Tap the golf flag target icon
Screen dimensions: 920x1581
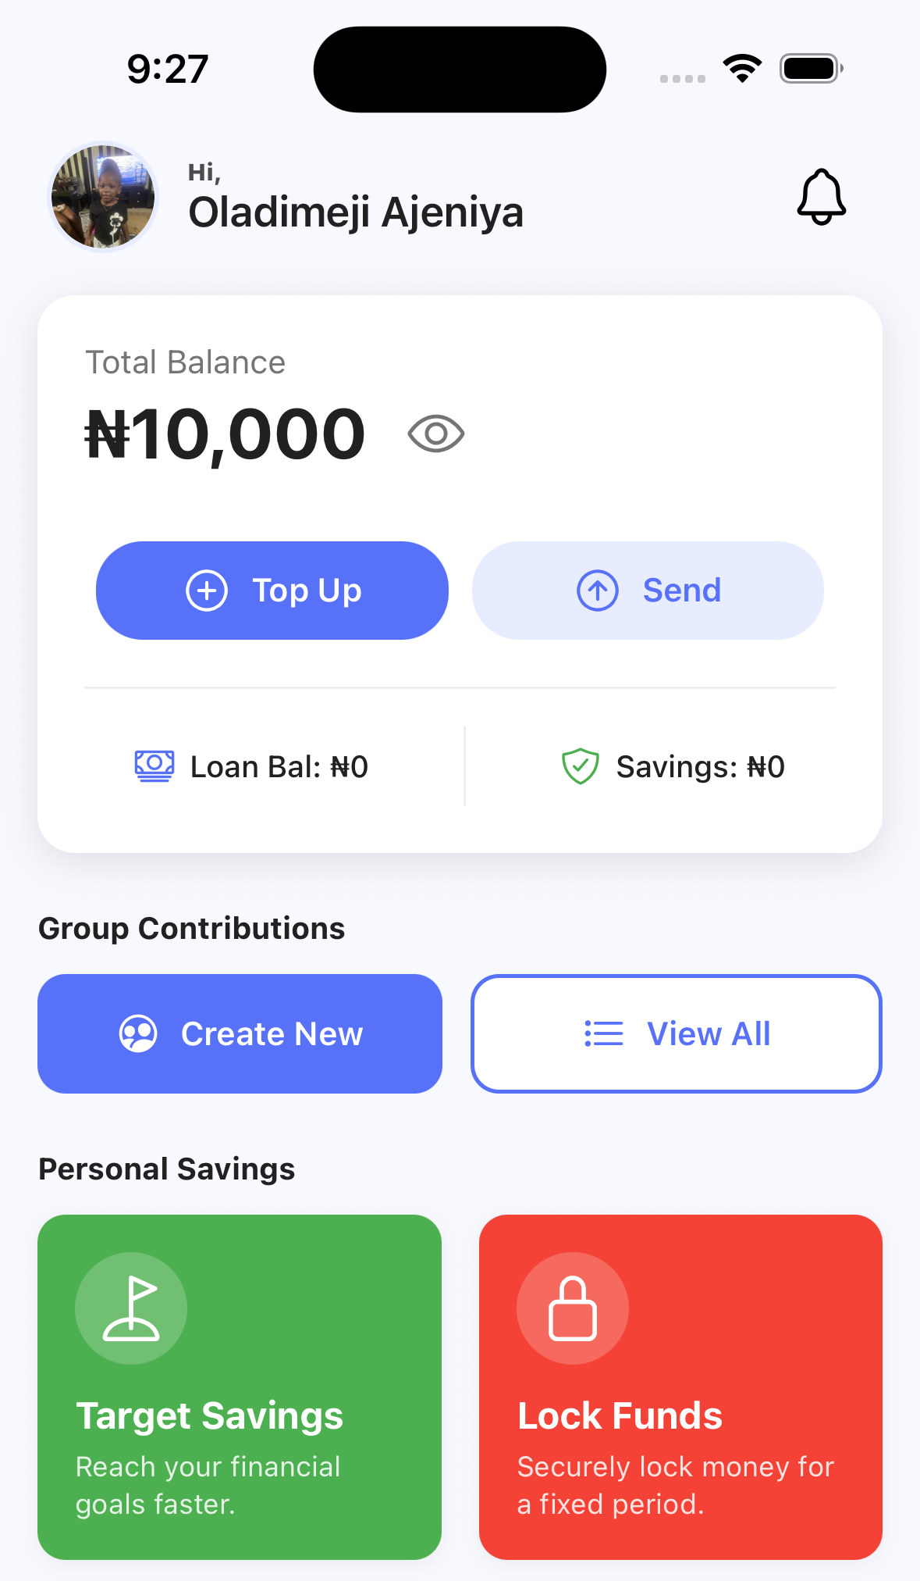pos(131,1308)
